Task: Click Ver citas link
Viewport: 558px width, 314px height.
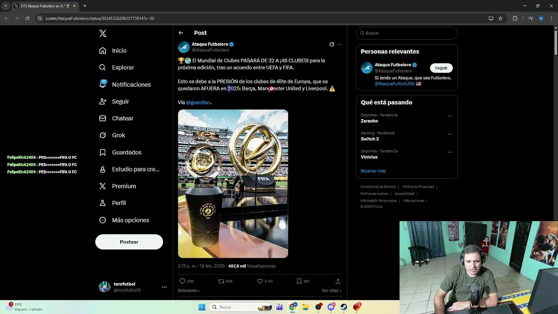Action: [331, 290]
